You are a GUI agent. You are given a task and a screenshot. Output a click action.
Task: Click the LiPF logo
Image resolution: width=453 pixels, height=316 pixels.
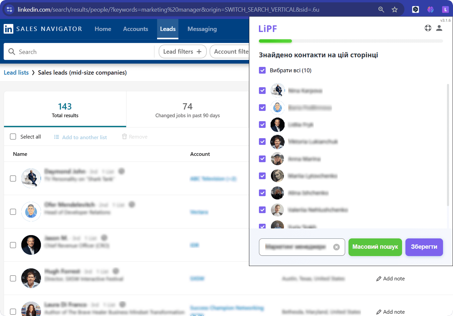268,29
